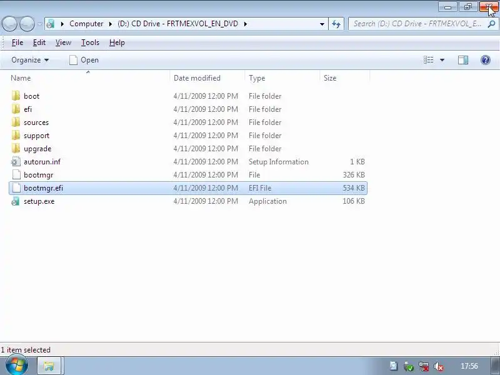Click the support folder name

pos(36,136)
